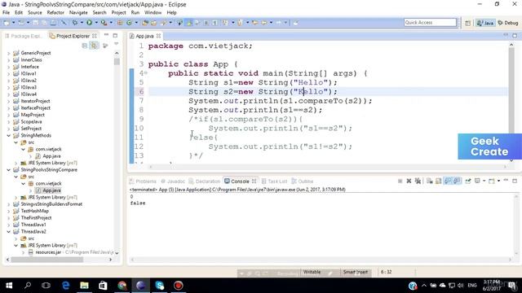The width and height of the screenshot is (522, 293).
Task: Open the File menu
Action: click(6, 13)
